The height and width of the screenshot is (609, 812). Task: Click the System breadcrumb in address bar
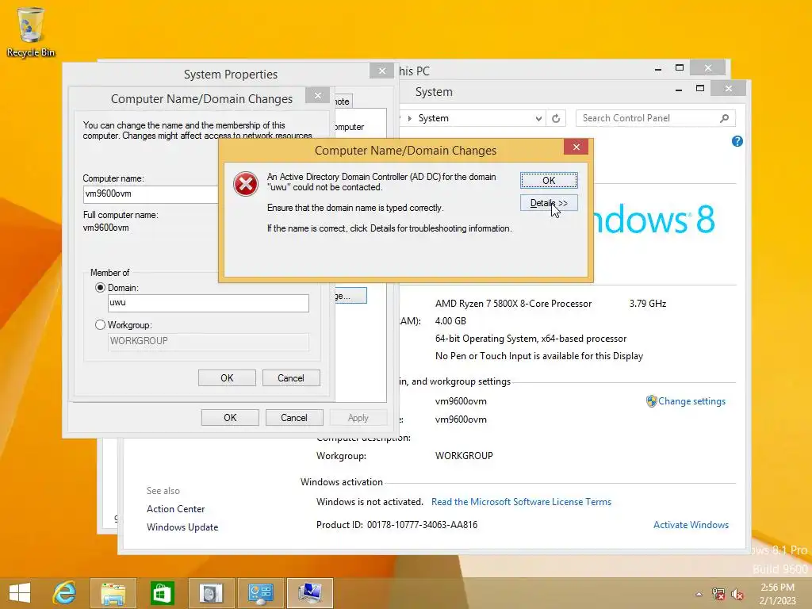pos(434,118)
